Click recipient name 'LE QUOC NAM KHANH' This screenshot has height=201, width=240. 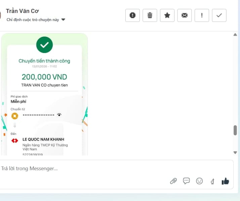[x=43, y=139]
